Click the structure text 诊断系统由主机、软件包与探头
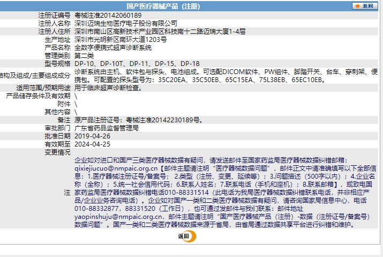Image resolution: width=383 pixels, height=257 pixels. 119,72
